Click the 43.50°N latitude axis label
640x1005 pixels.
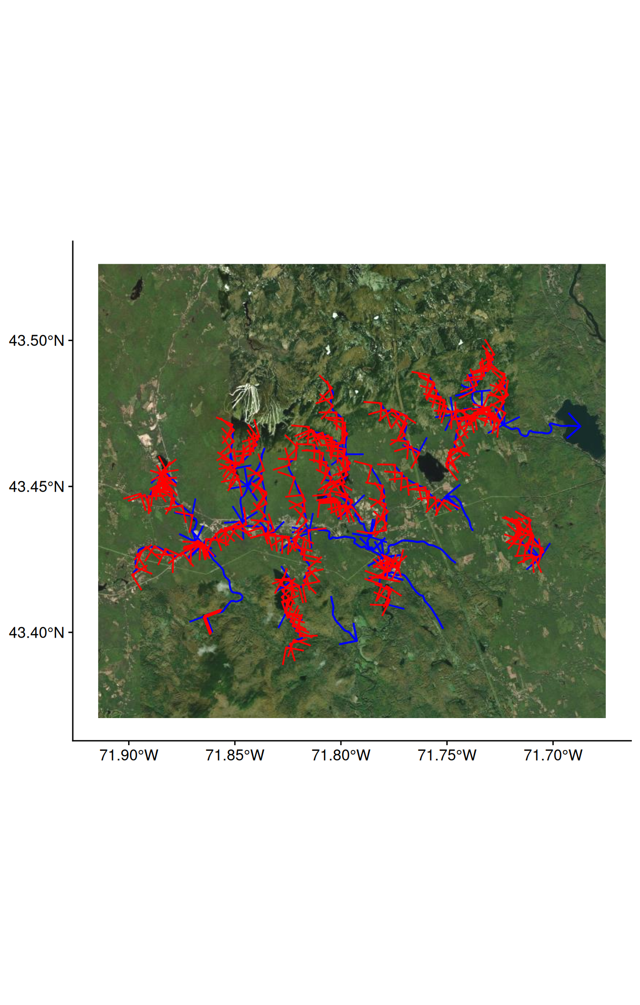click(x=36, y=341)
